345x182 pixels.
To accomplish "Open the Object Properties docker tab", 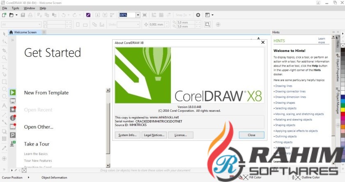I will (x=338, y=68).
